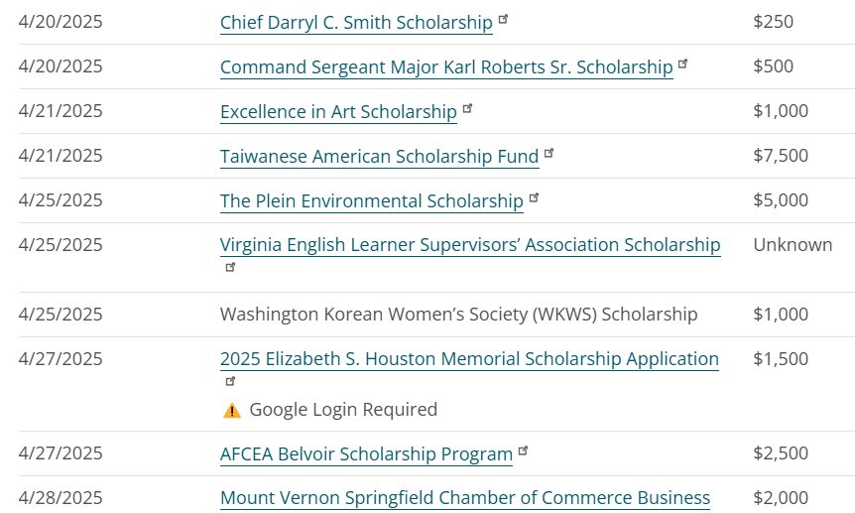Open the Chief Darryl C. Smith Scholarship link
The width and height of the screenshot is (855, 513).
[x=356, y=23]
